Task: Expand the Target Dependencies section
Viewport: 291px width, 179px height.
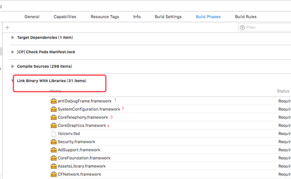Action: coord(13,37)
